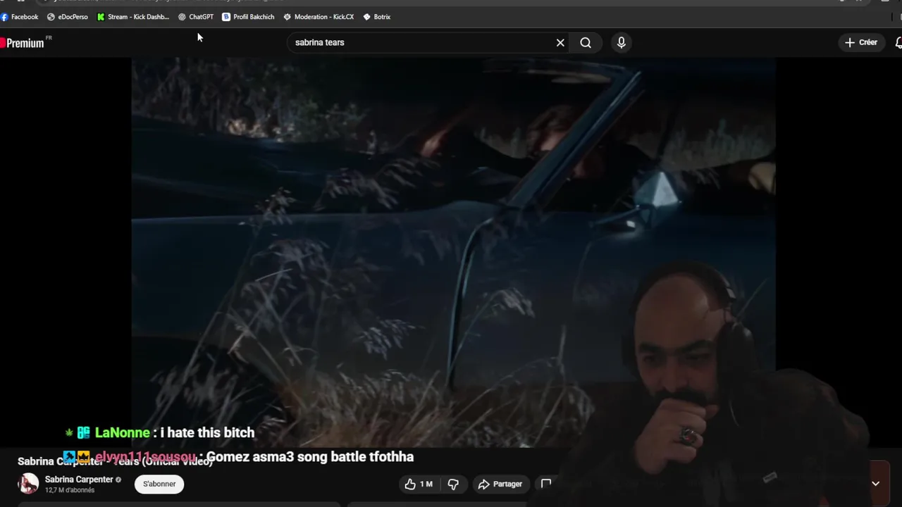Click the music video player area
Image resolution: width=902 pixels, height=507 pixels.
click(453, 252)
